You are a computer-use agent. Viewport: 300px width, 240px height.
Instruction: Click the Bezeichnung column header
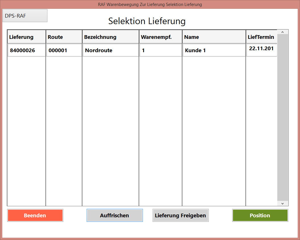[111, 37]
